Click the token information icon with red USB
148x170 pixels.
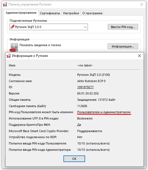coord(14,48)
